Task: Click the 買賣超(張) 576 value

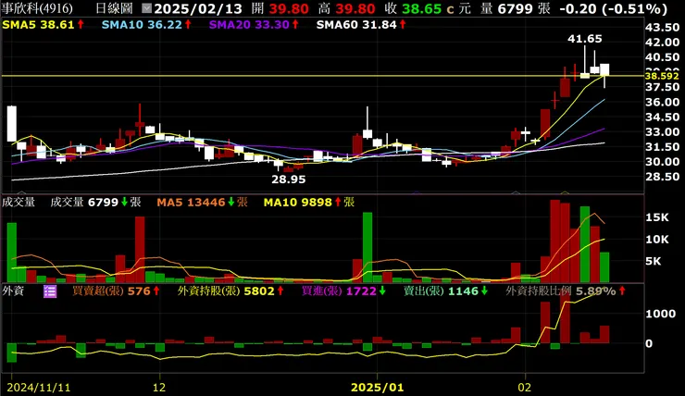Action: tap(116, 291)
